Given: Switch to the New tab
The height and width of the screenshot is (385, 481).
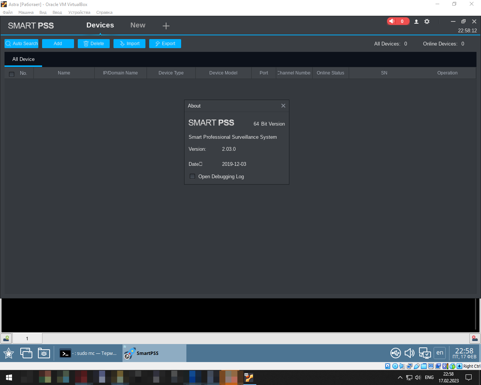Looking at the screenshot, I should click(x=138, y=25).
